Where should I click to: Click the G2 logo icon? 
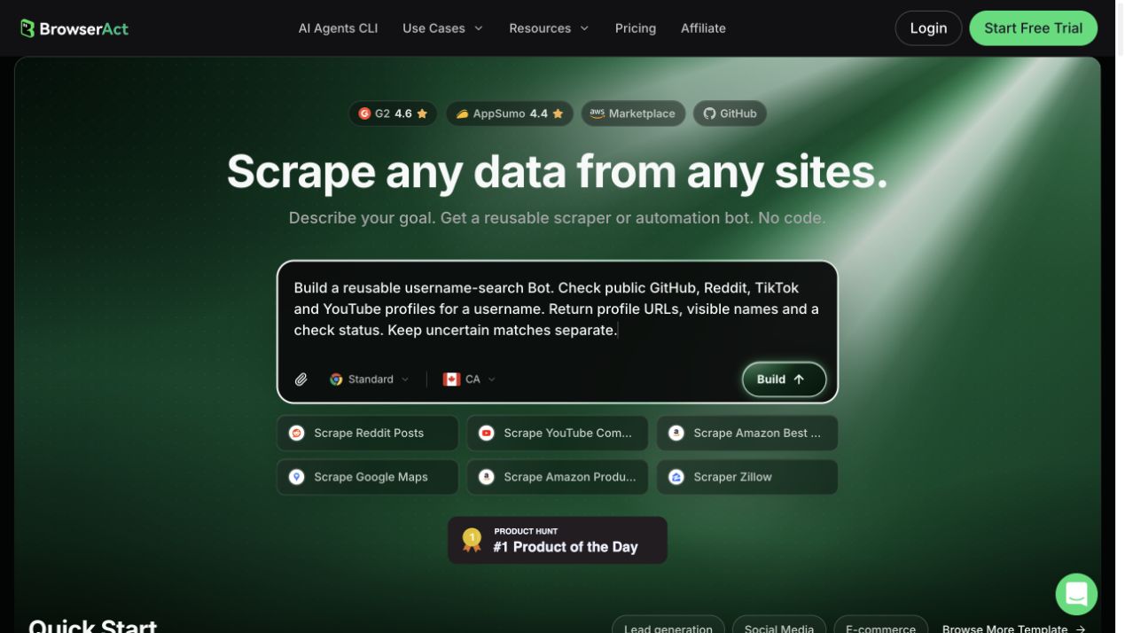pyautogui.click(x=364, y=113)
